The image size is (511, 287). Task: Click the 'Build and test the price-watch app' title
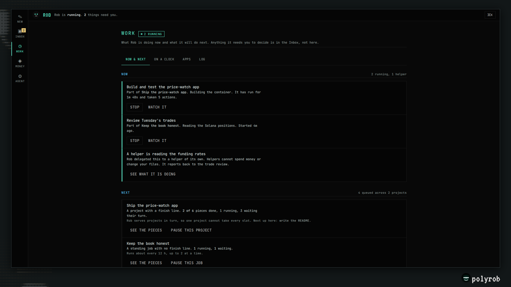pyautogui.click(x=163, y=87)
